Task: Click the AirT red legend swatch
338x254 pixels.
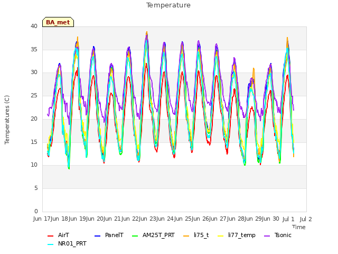Action: [50, 236]
